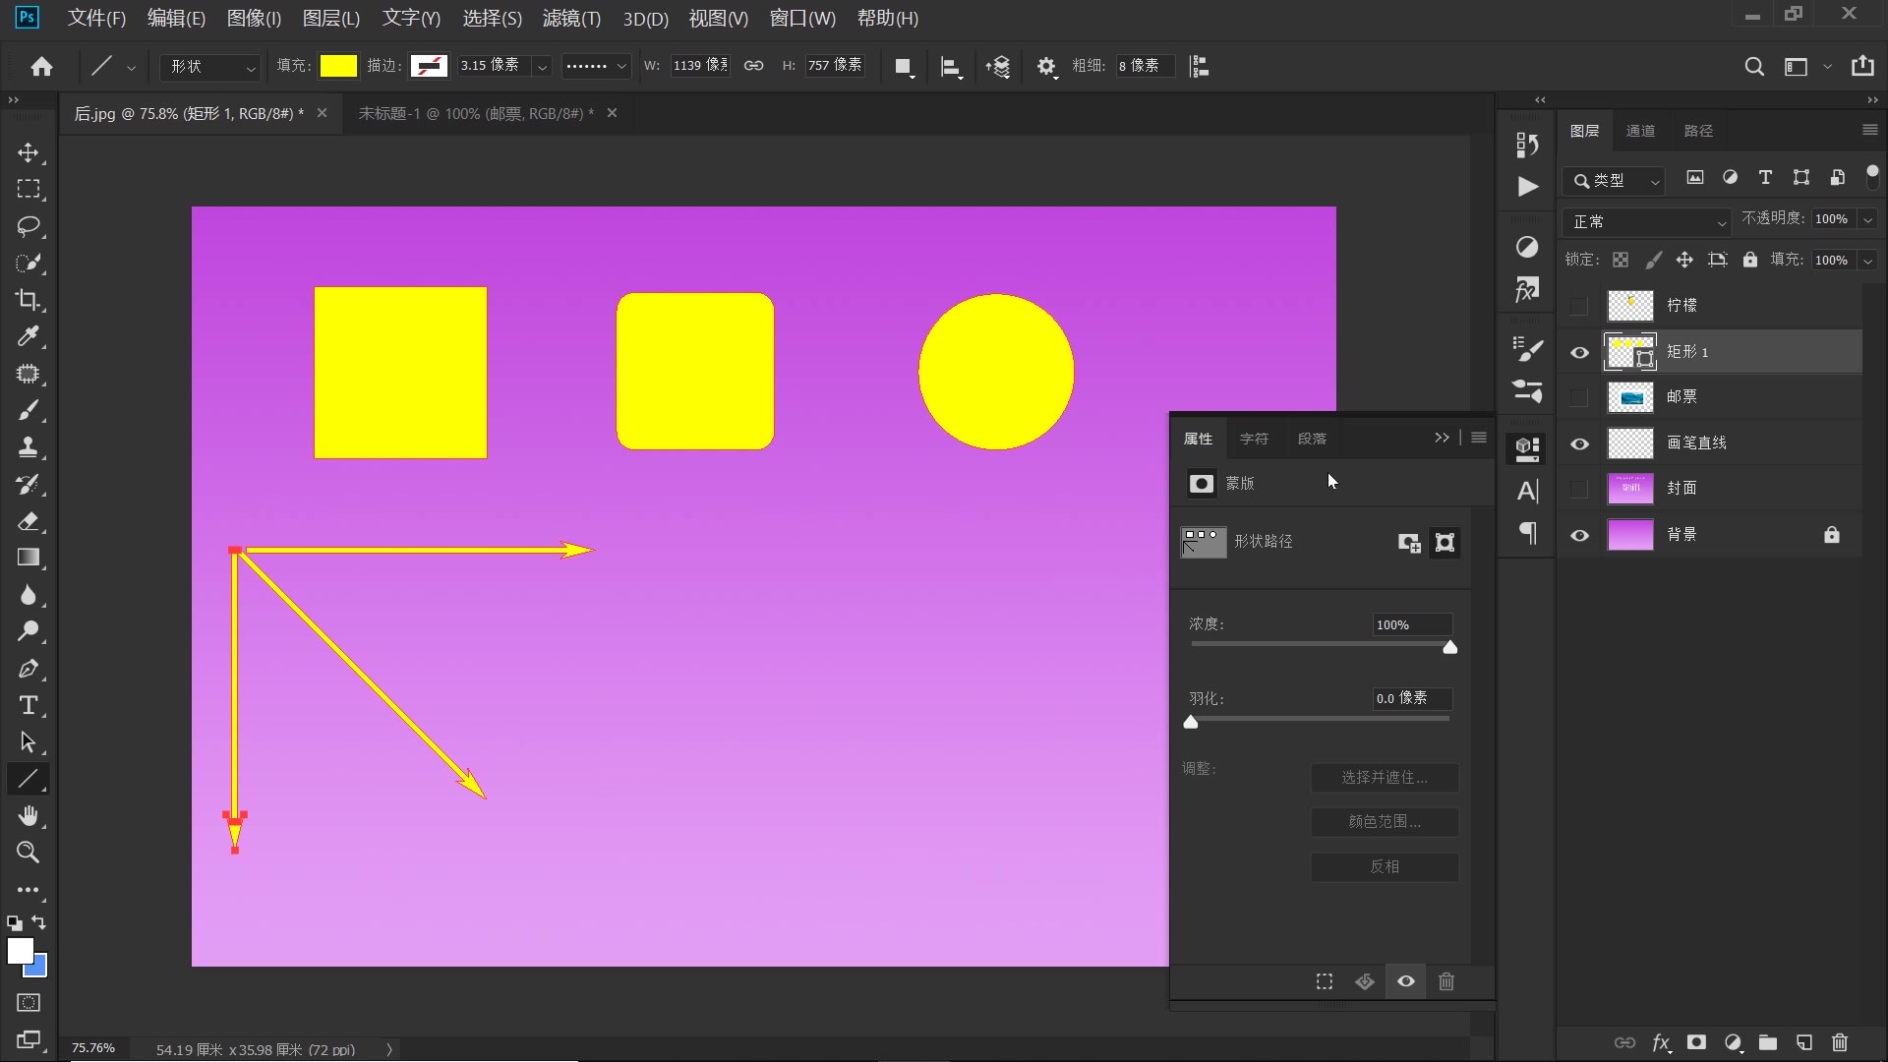This screenshot has width=1888, height=1062.
Task: Switch to the 通道 tab
Action: point(1640,131)
